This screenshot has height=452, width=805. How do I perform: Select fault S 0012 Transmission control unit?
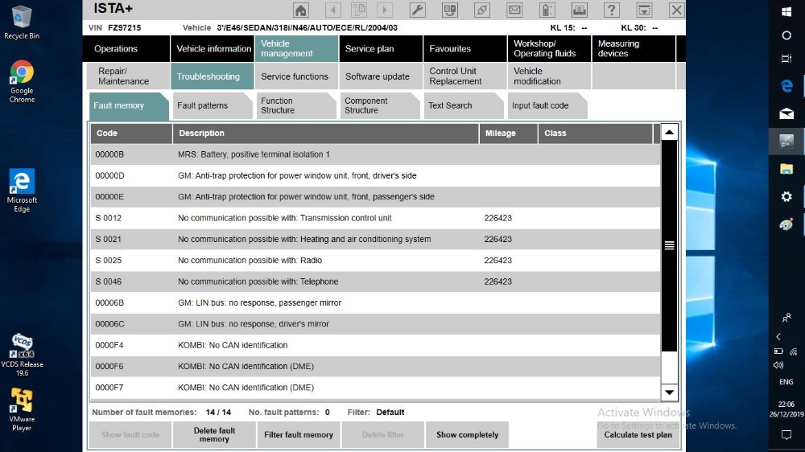pos(375,218)
